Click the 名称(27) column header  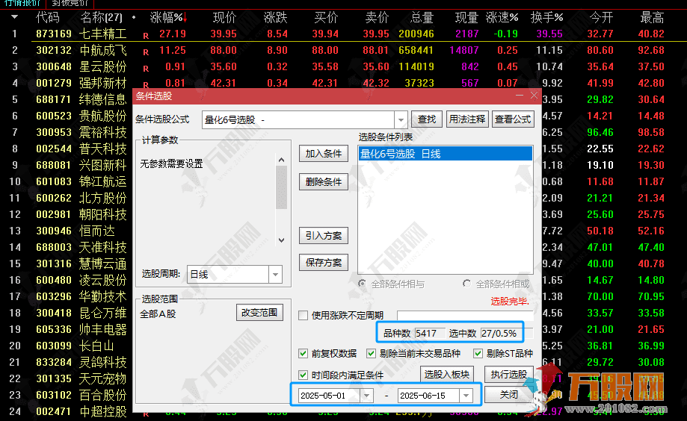102,17
